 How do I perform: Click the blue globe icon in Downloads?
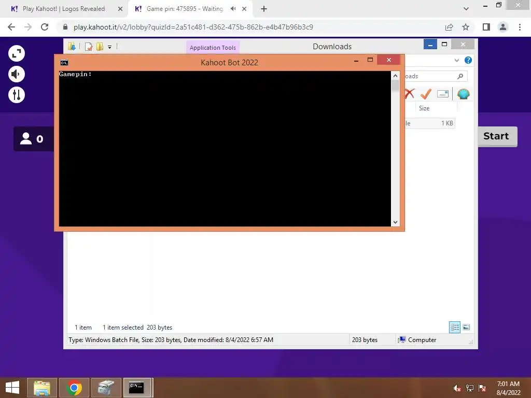pos(463,94)
